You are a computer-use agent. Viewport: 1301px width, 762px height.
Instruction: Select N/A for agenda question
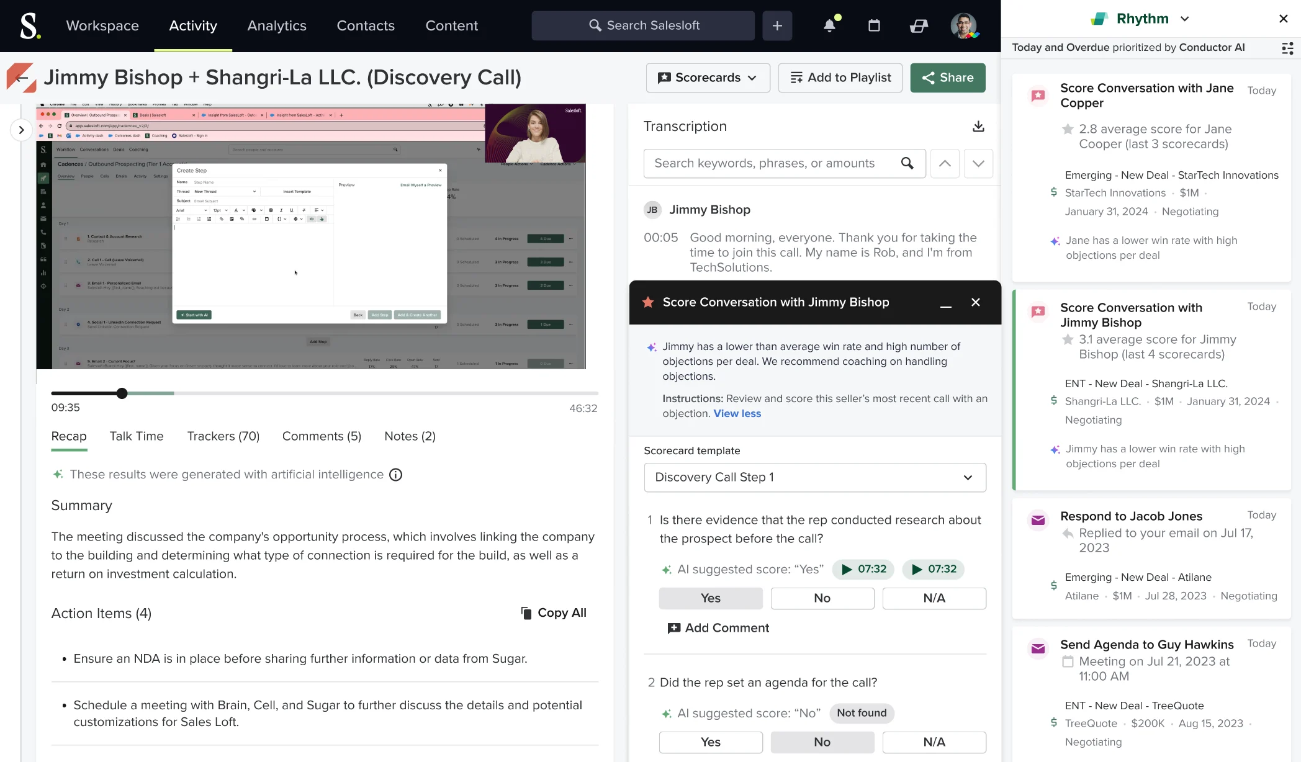(934, 742)
